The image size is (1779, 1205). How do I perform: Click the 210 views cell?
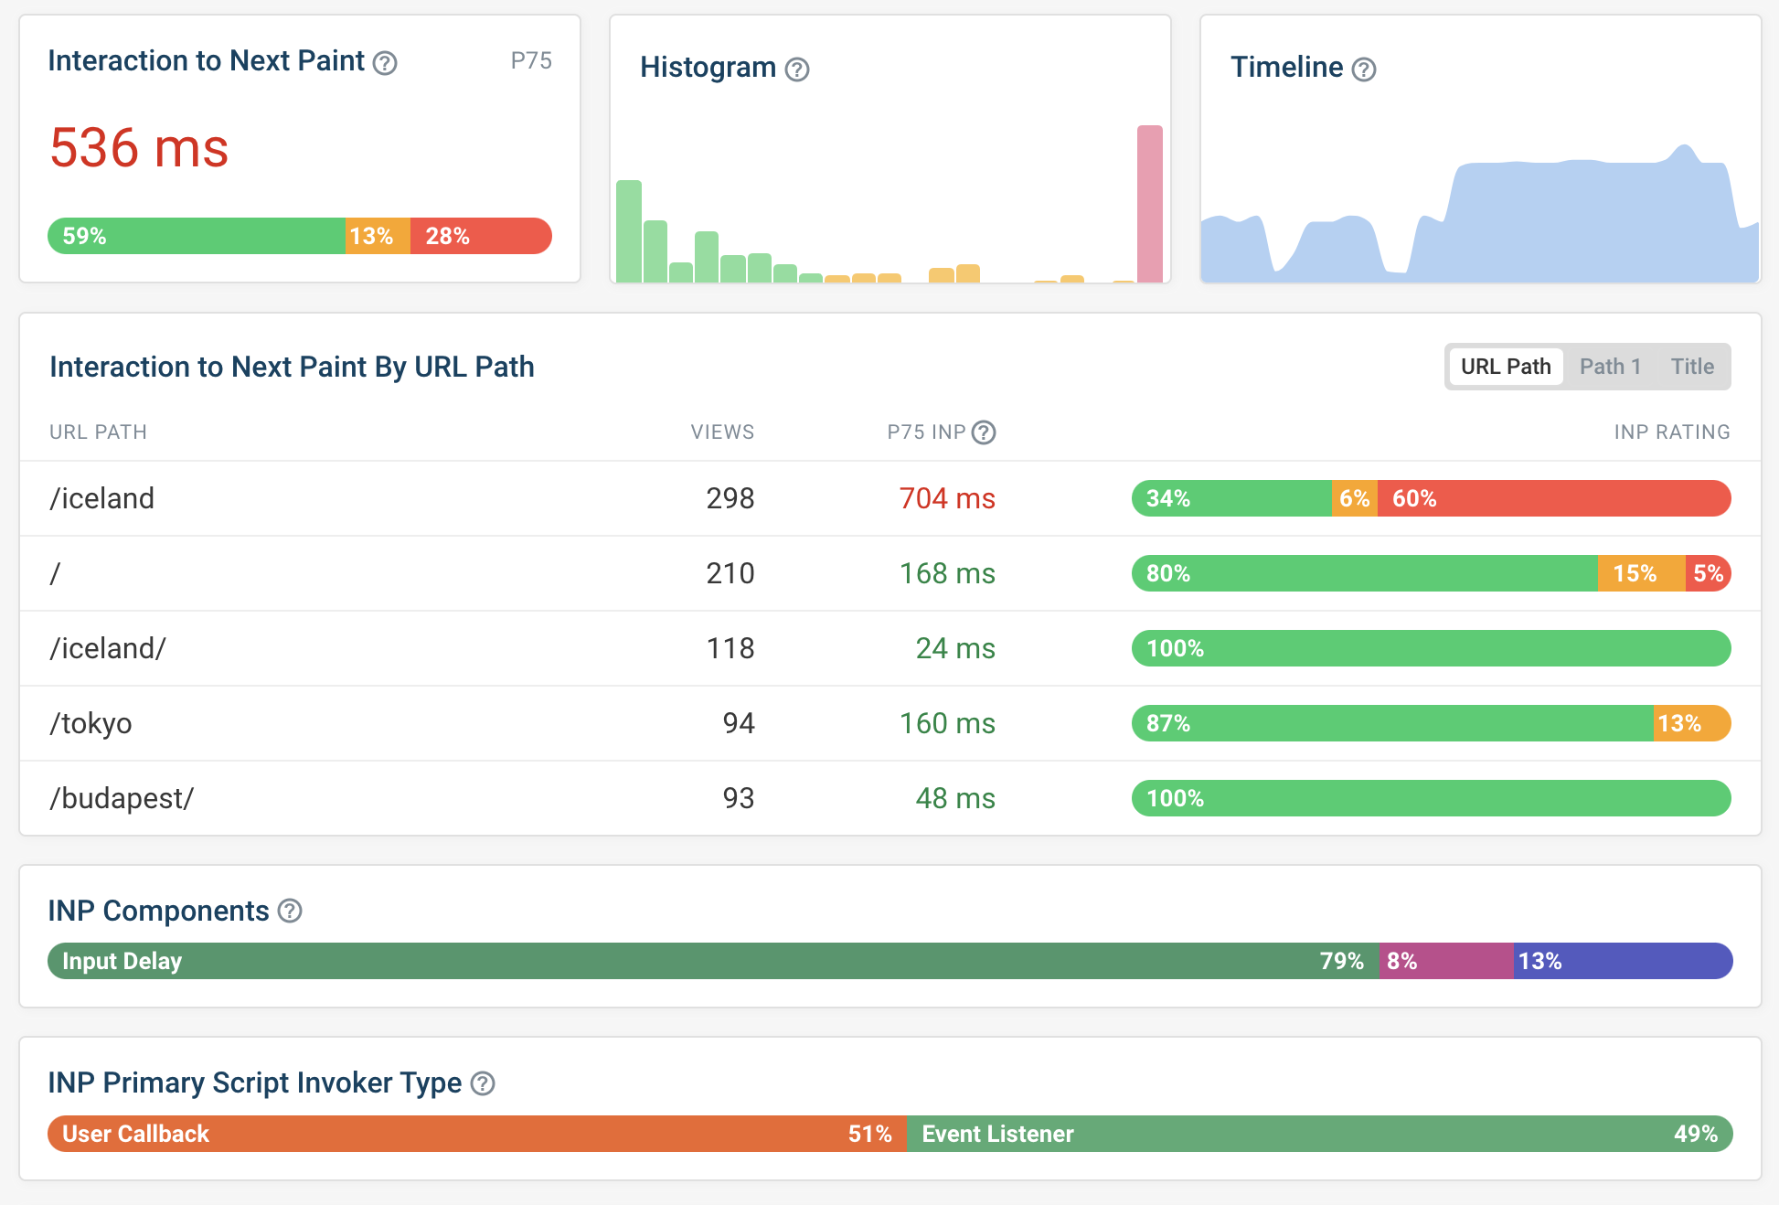point(730,573)
